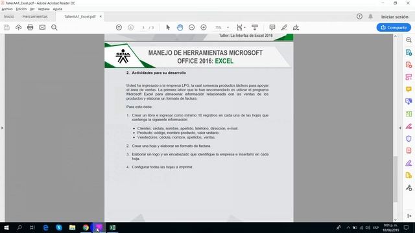Open the Windows Action Center icon
415x233 pixels.
(x=407, y=227)
